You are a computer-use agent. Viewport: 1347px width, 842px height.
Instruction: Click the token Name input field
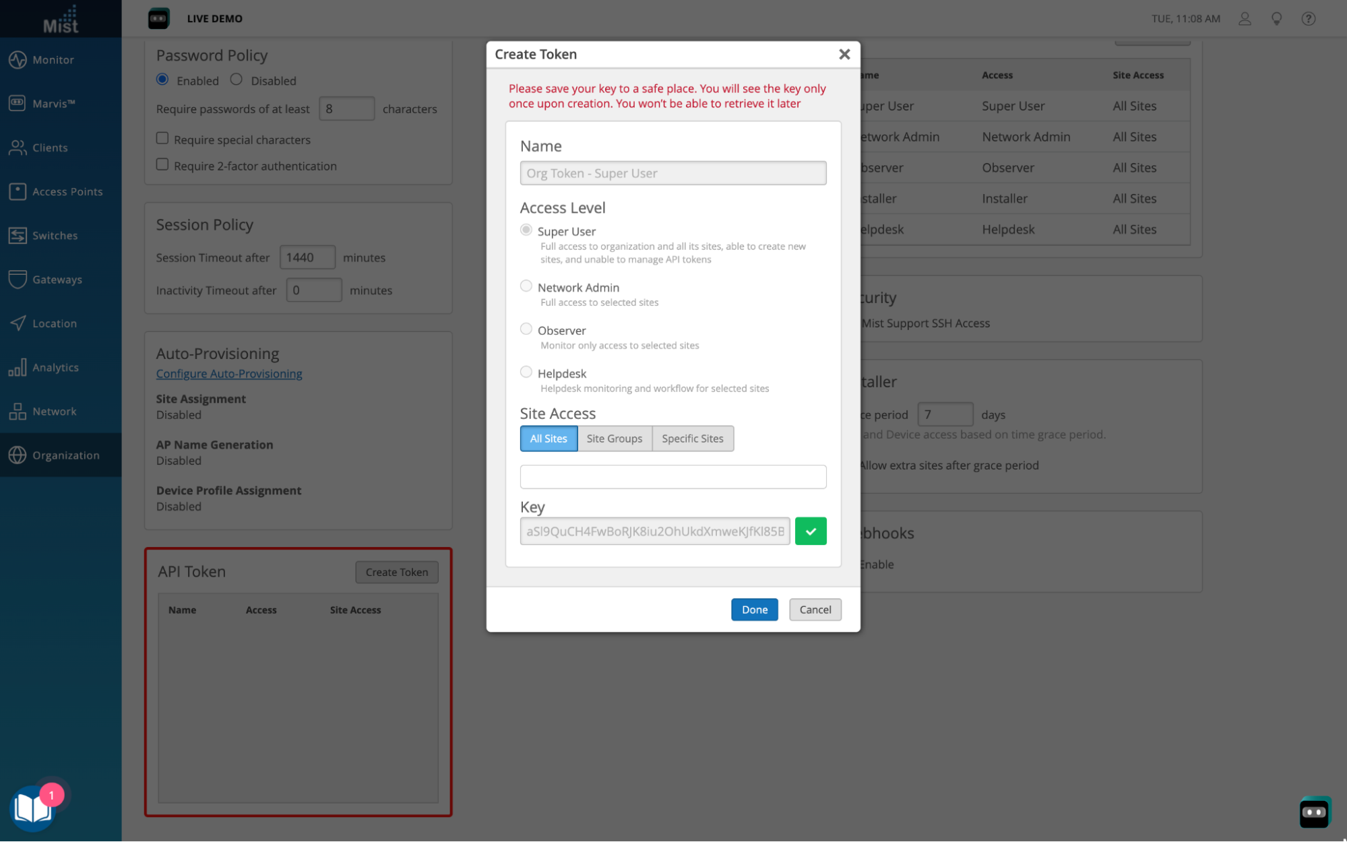pyautogui.click(x=673, y=173)
